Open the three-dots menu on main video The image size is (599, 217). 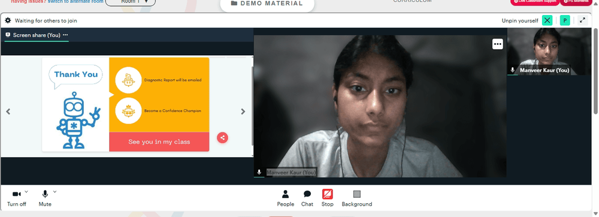[497, 44]
